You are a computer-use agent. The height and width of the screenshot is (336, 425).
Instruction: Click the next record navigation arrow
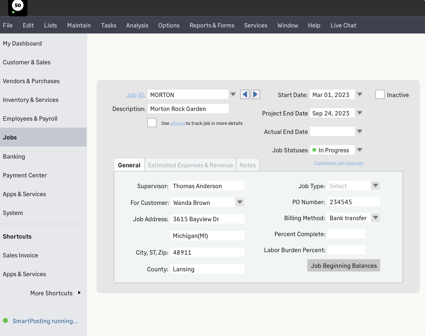[x=255, y=94]
